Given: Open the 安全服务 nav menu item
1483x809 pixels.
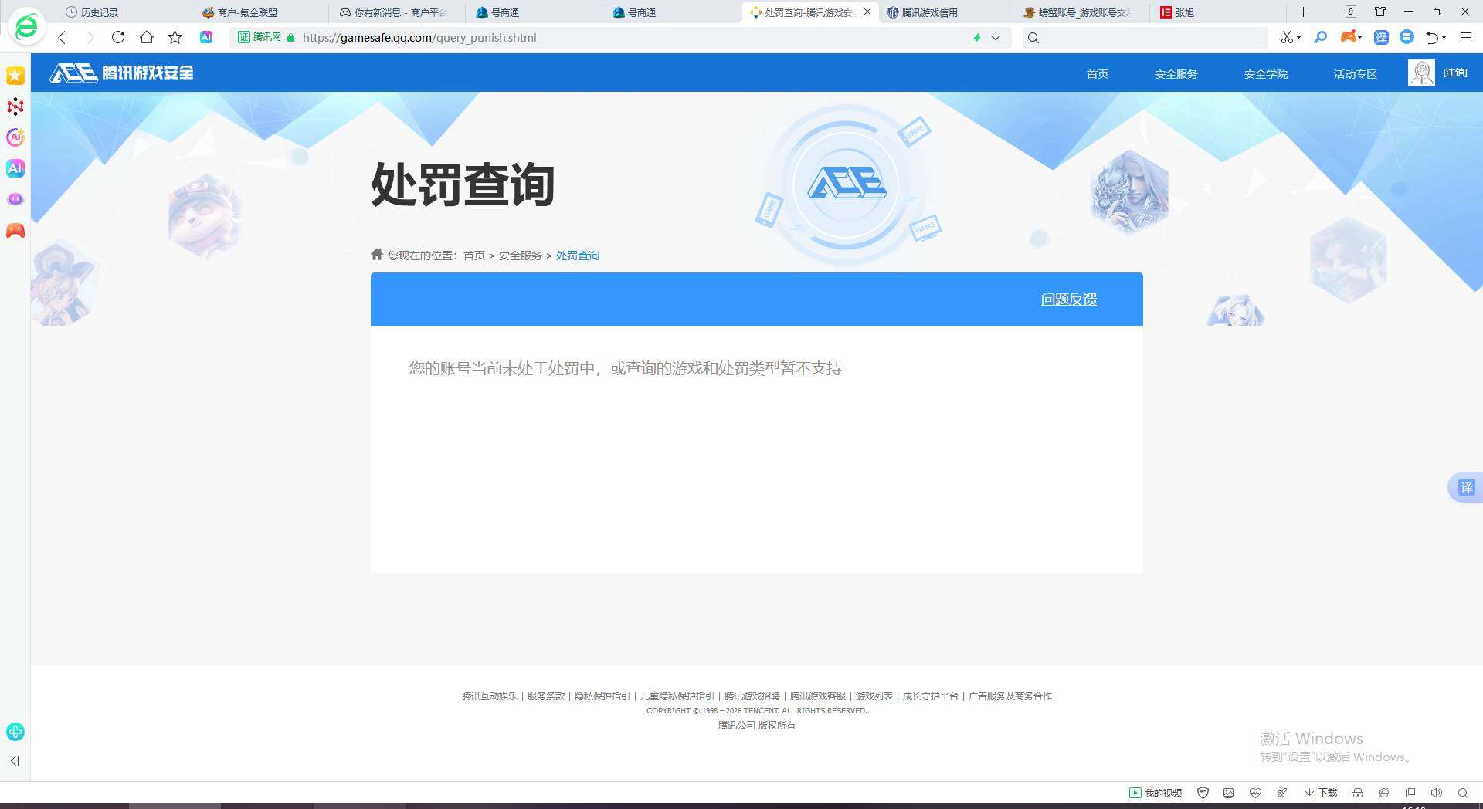Looking at the screenshot, I should (x=1176, y=74).
